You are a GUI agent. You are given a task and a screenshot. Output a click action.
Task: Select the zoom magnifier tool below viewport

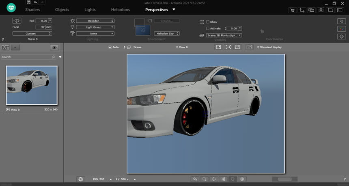[x=204, y=179]
